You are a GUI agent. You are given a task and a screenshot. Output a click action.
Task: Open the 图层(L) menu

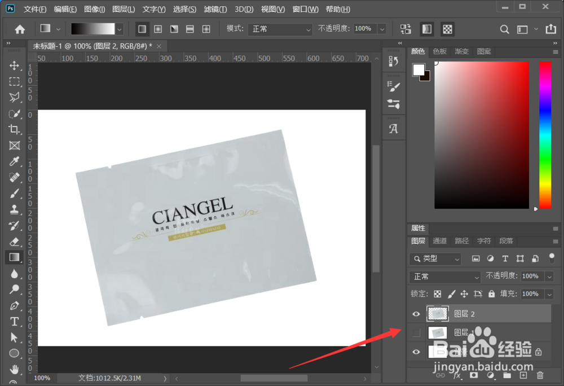pyautogui.click(x=124, y=9)
